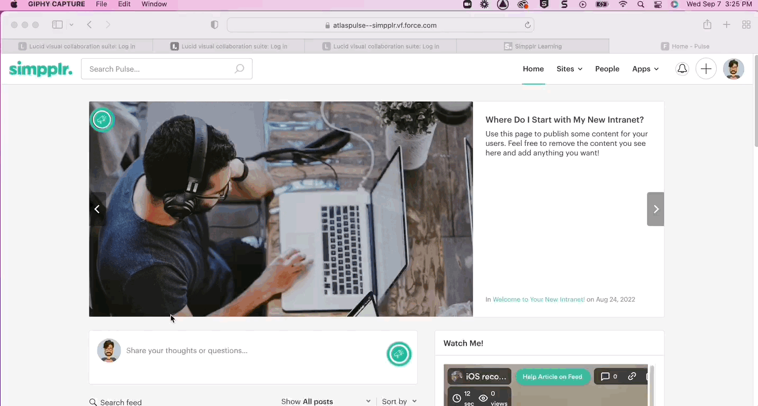Open the Sites dropdown menu

point(569,69)
